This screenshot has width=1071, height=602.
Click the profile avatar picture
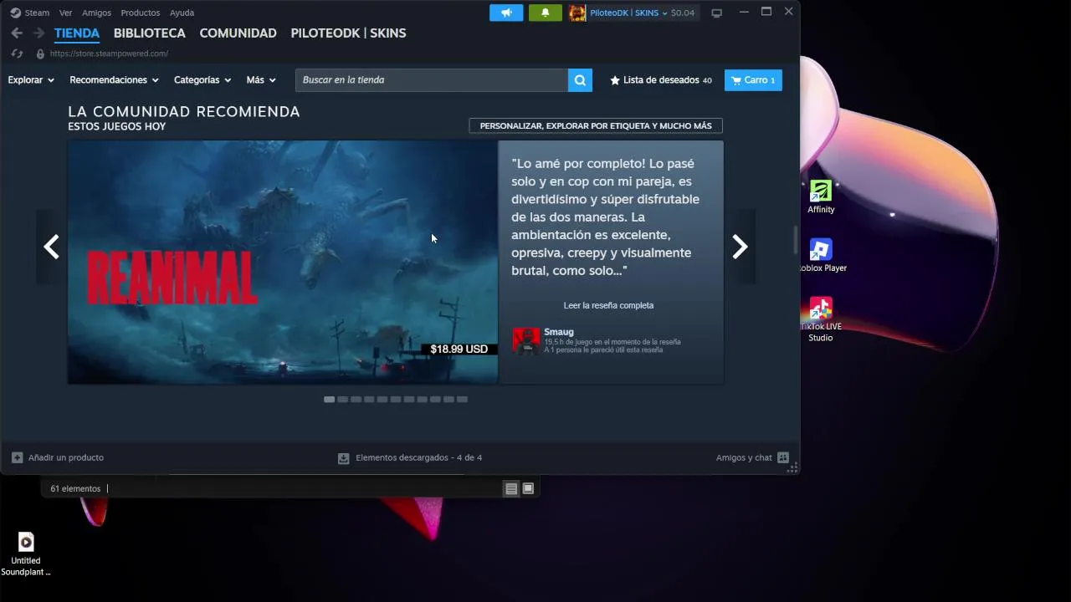(577, 13)
